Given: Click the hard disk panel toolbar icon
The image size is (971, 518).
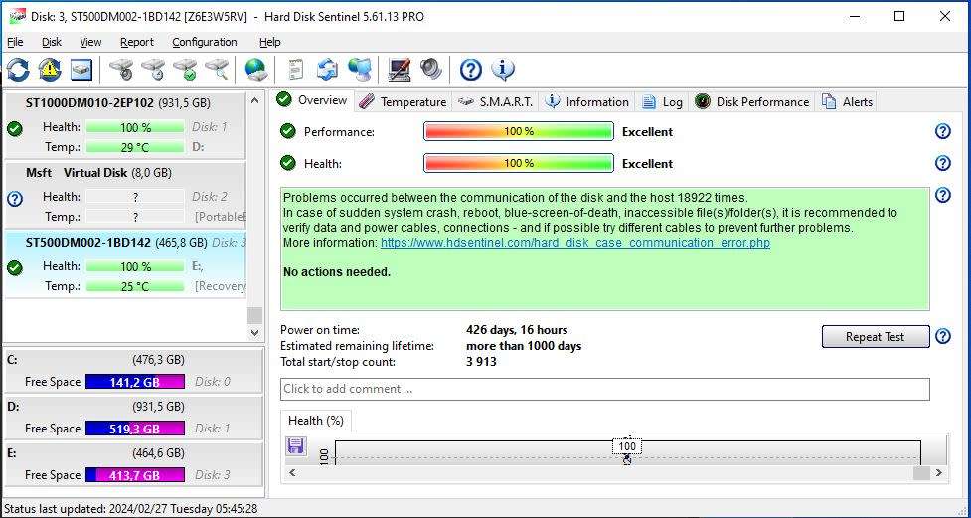Looking at the screenshot, I should [x=81, y=70].
